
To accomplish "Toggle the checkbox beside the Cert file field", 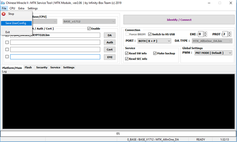I will click(x=7, y=49).
